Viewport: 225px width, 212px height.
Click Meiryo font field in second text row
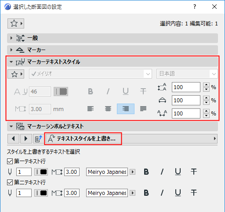(107, 193)
